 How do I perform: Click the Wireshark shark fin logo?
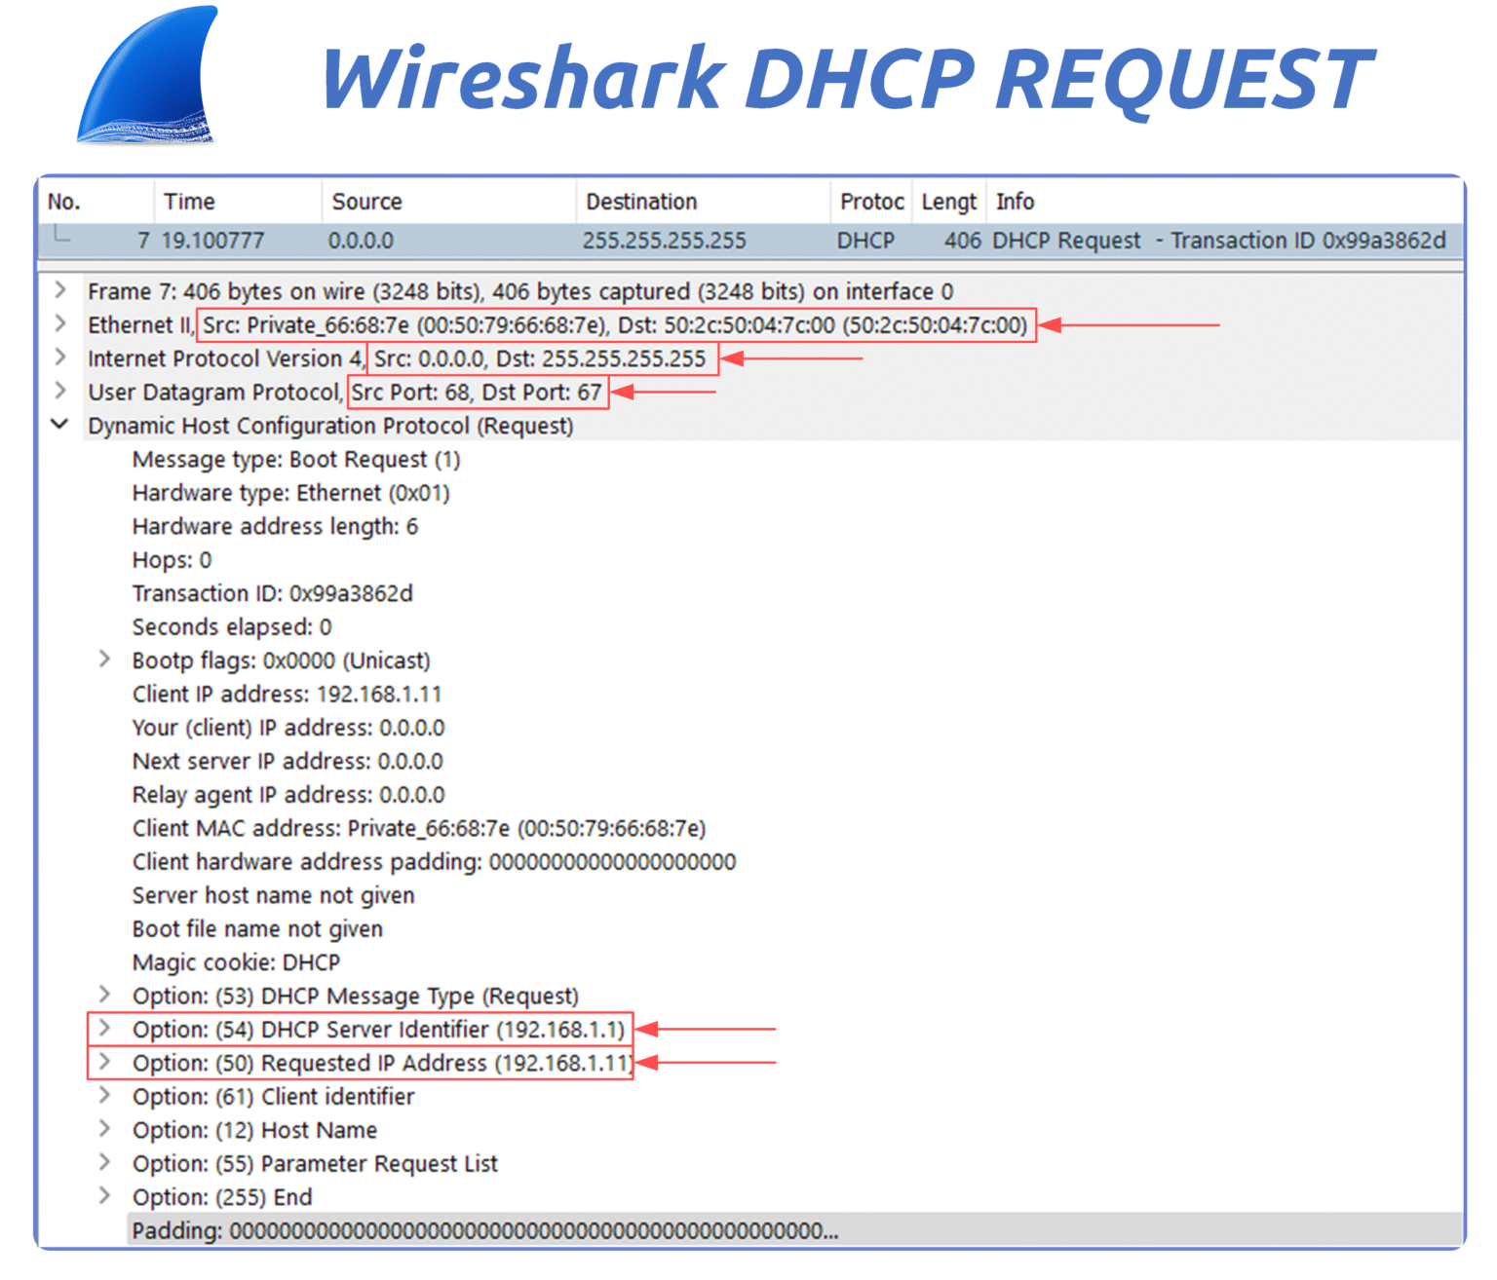[151, 78]
